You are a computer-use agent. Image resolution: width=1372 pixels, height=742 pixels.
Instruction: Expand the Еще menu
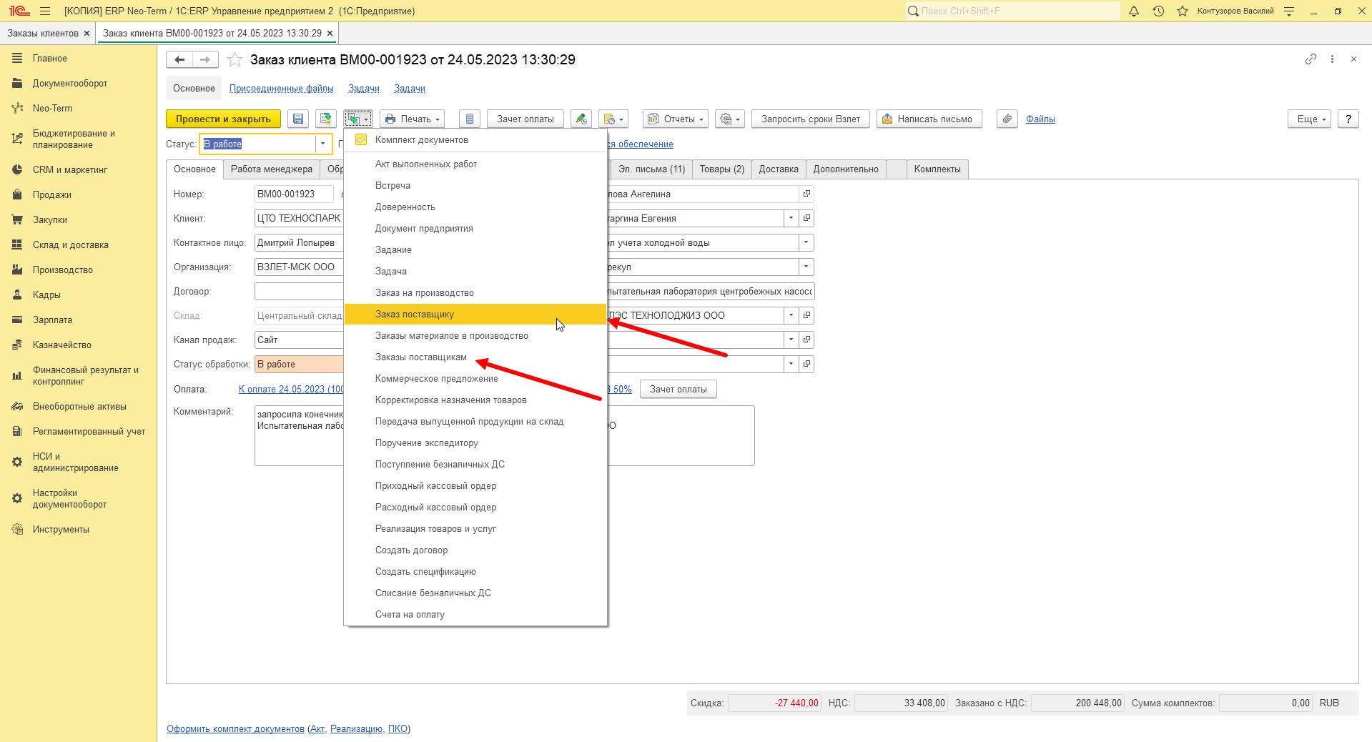point(1310,119)
